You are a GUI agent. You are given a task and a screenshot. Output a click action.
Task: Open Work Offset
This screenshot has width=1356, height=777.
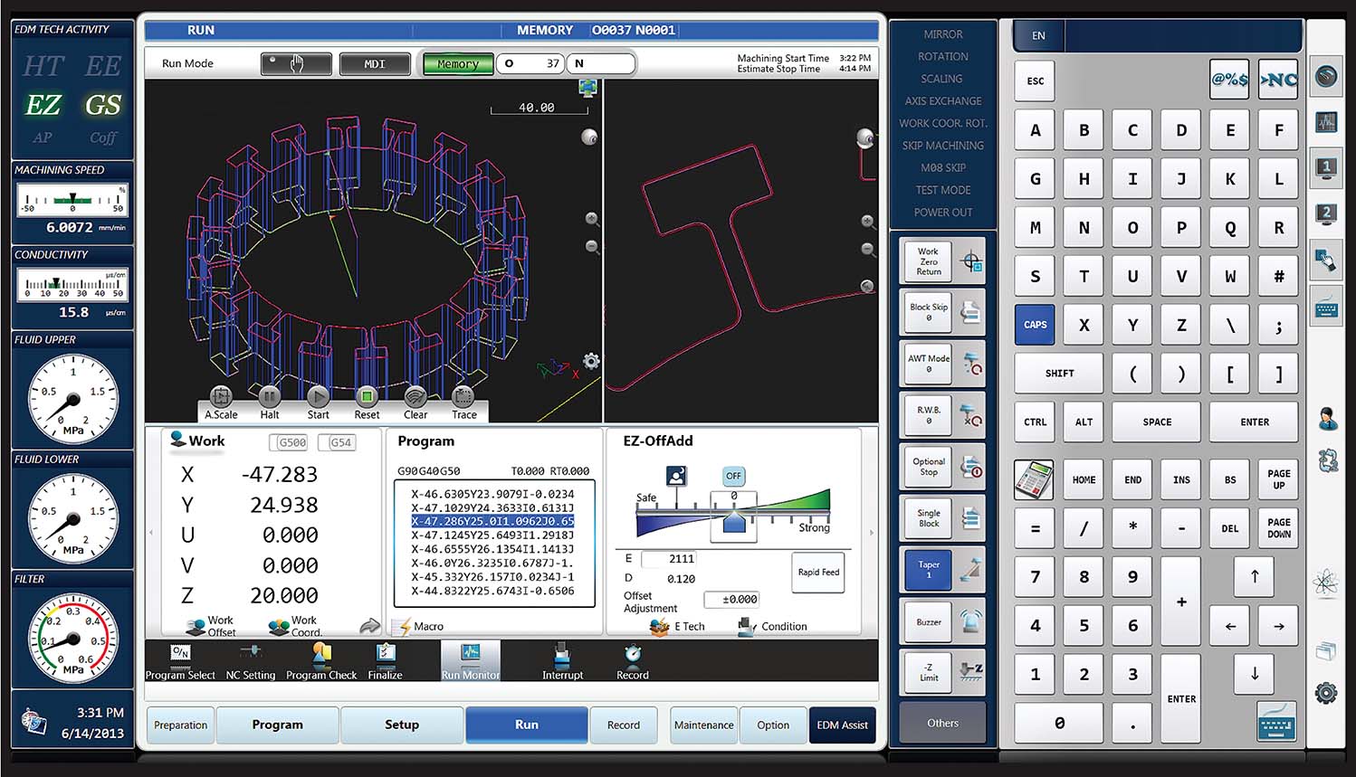tap(211, 626)
